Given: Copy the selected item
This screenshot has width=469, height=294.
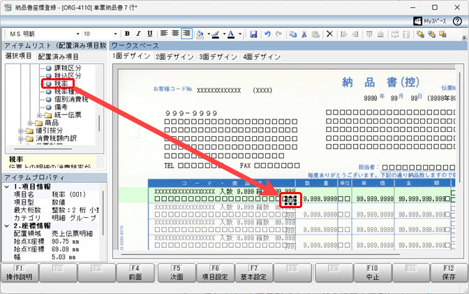Looking at the screenshot, I should (x=292, y=34).
